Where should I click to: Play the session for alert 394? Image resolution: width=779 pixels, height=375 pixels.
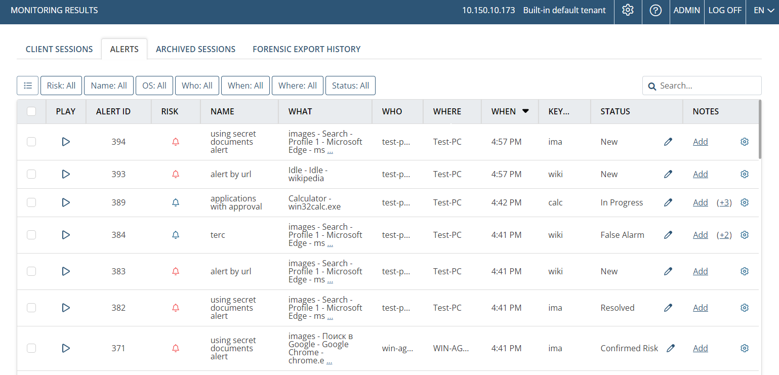coord(65,142)
